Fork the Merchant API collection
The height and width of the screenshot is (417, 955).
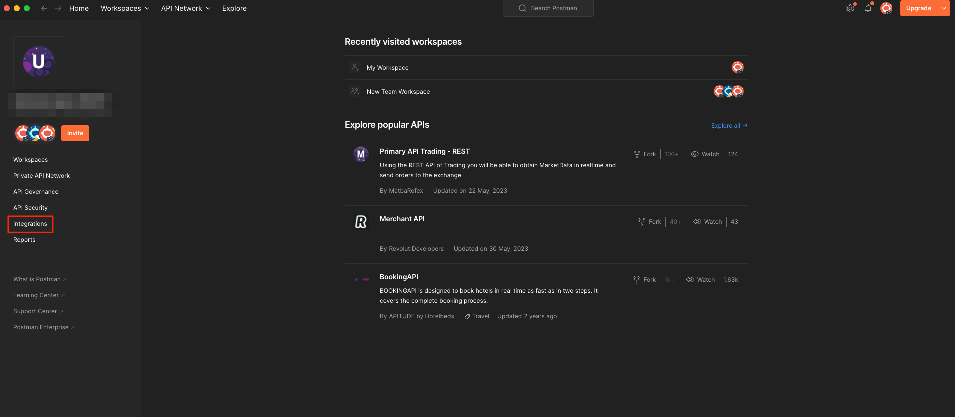650,222
